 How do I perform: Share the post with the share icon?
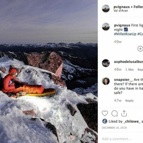click(124, 113)
